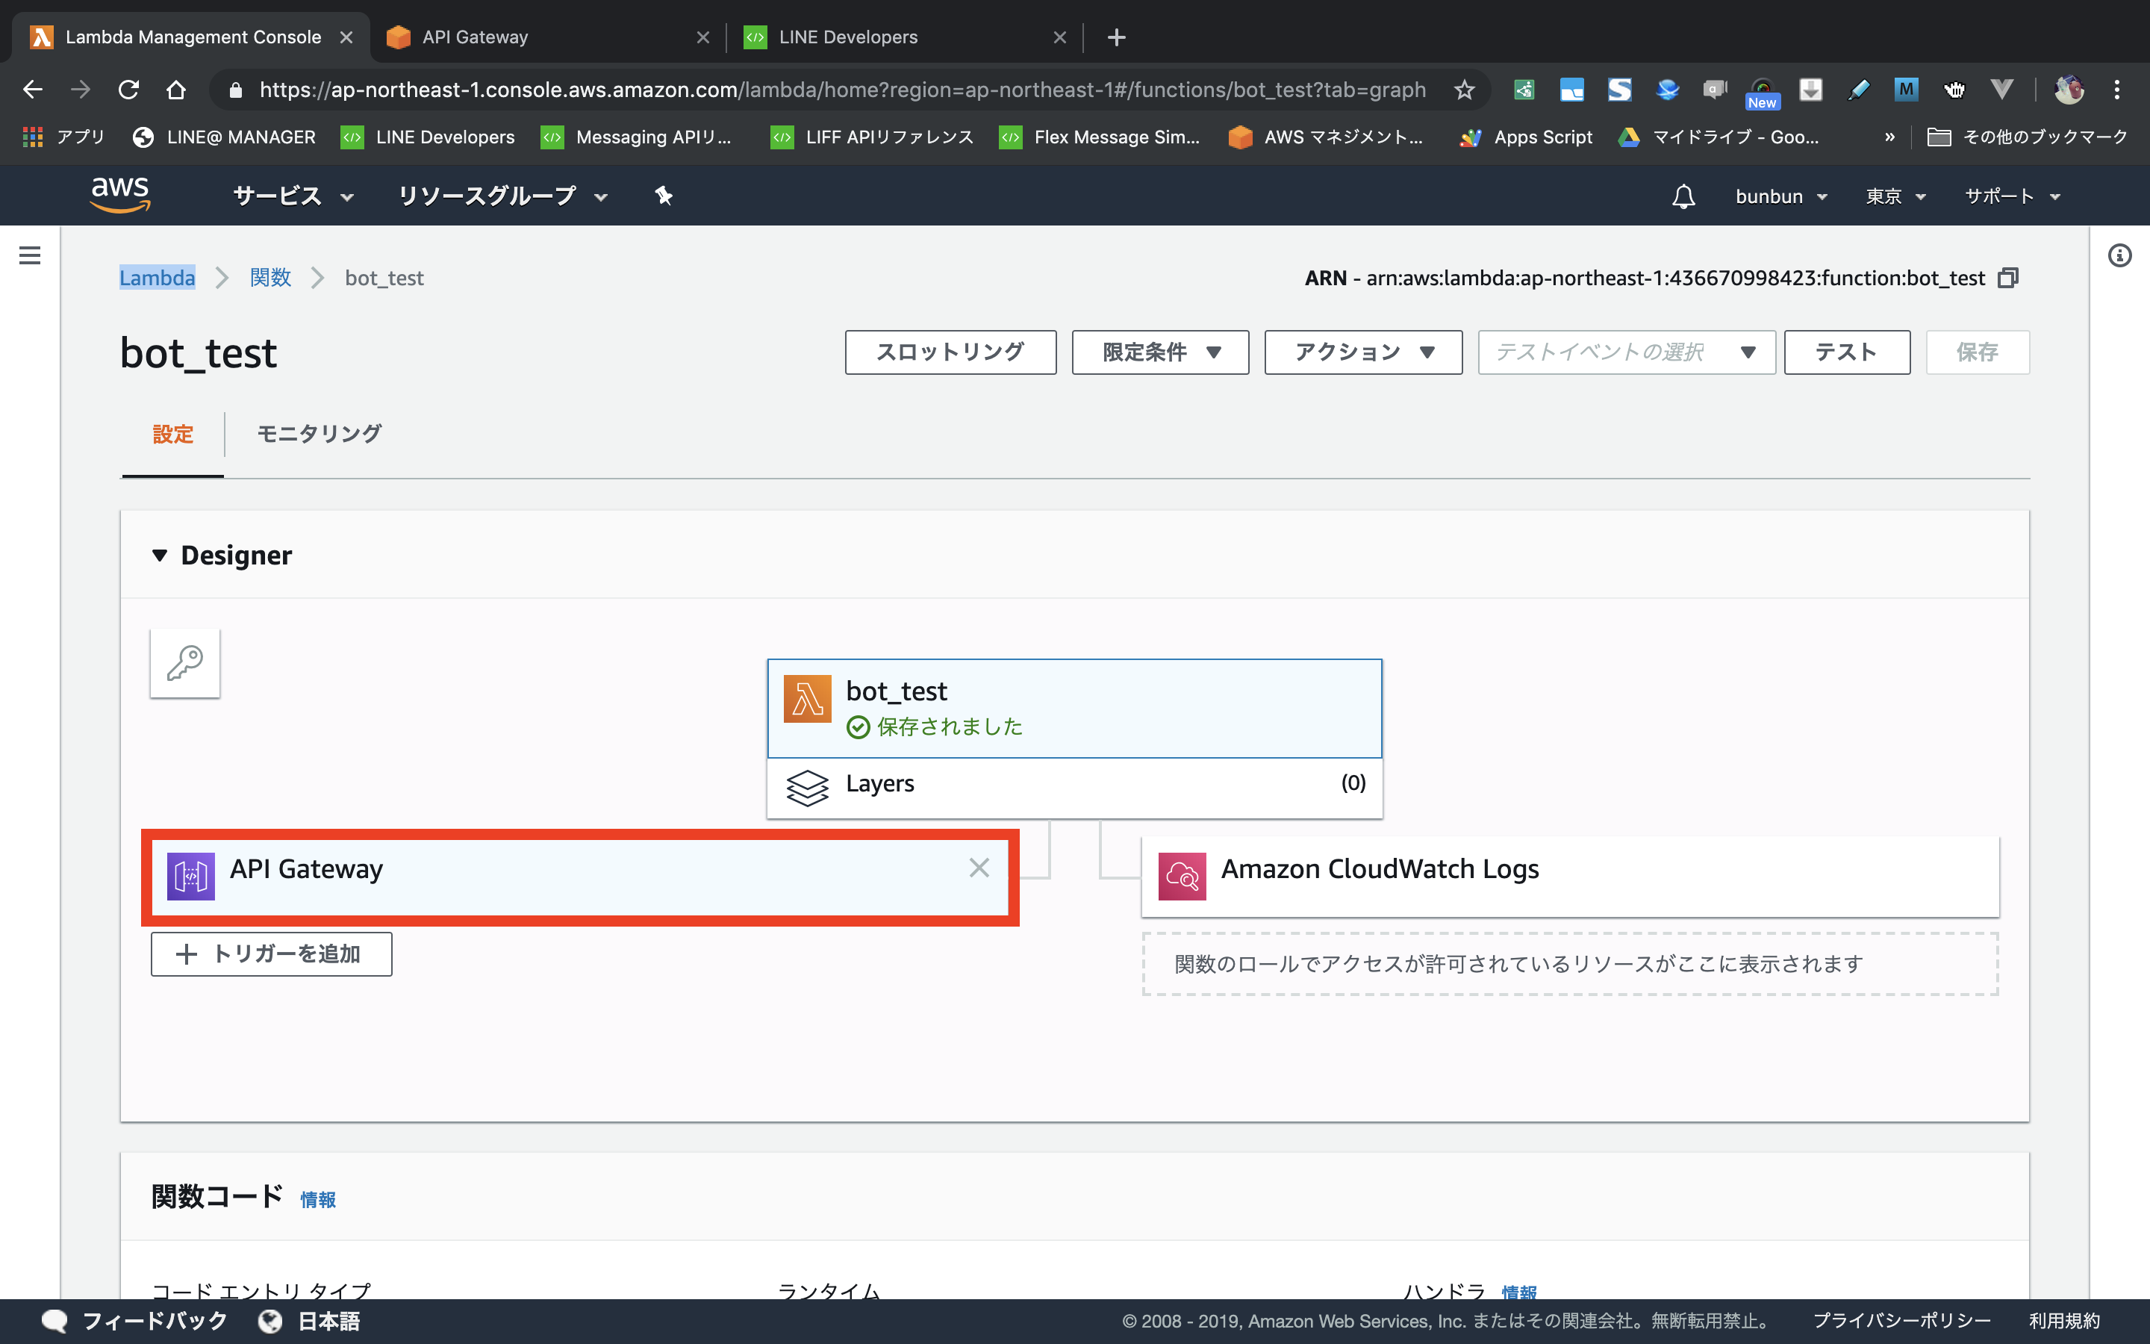Viewport: 2150px width, 1344px height.
Task: Copy the function ARN with copy icon
Action: [2008, 279]
